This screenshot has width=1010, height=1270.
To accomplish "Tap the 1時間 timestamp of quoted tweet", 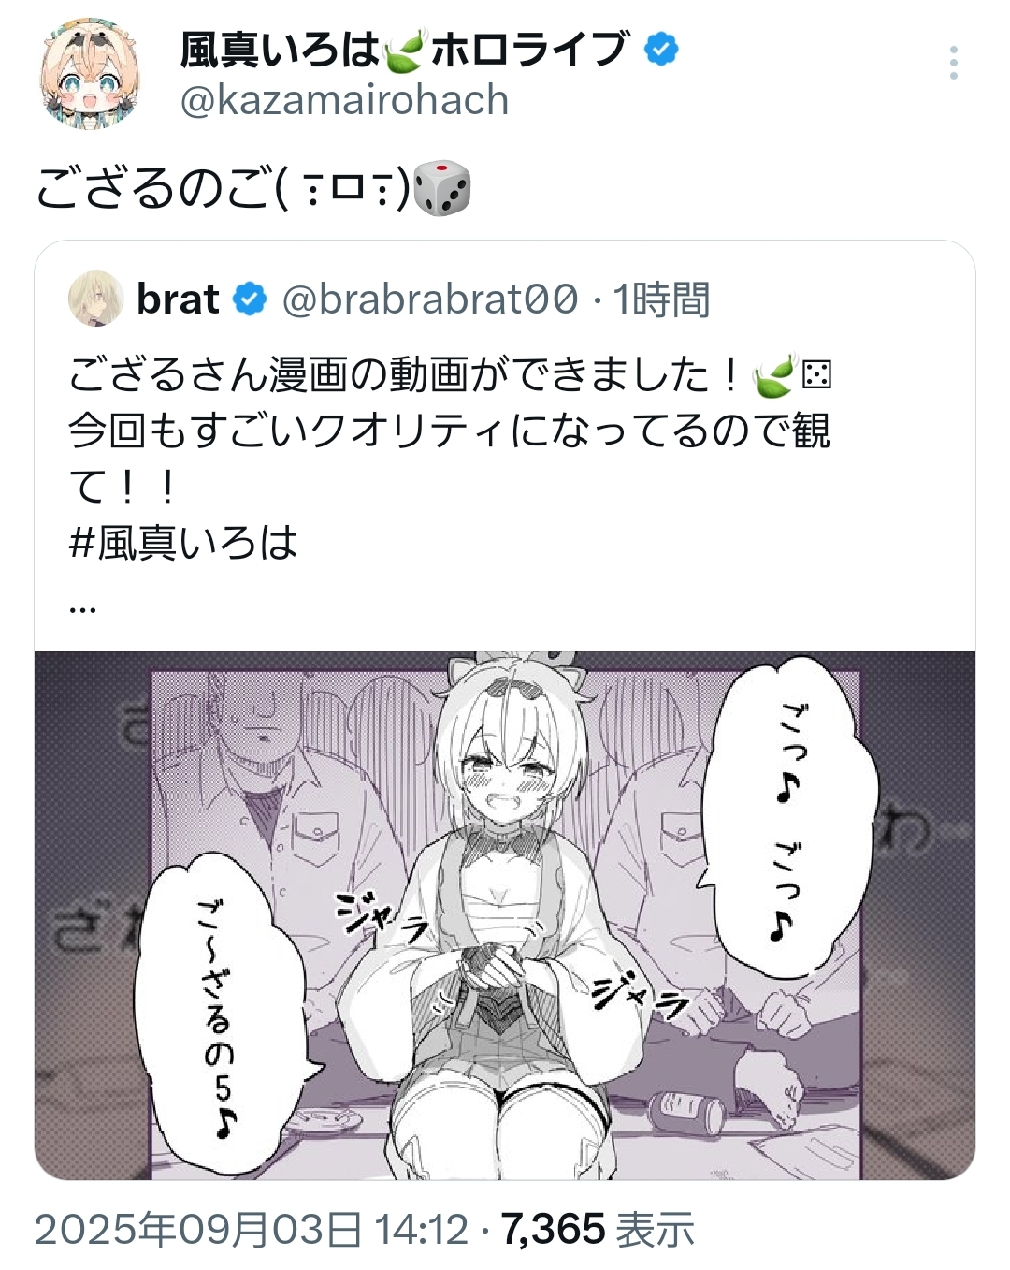I will [x=662, y=300].
